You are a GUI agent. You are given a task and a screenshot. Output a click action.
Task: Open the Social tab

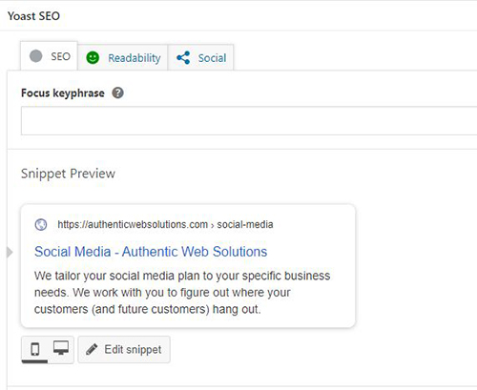click(201, 57)
